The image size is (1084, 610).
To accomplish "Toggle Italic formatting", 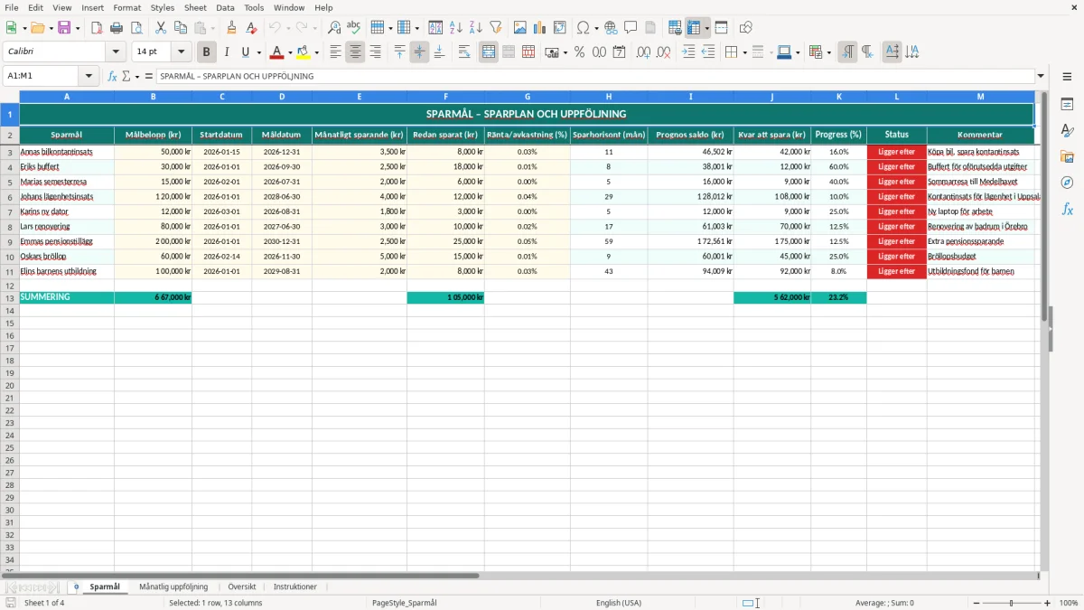I will pyautogui.click(x=226, y=52).
